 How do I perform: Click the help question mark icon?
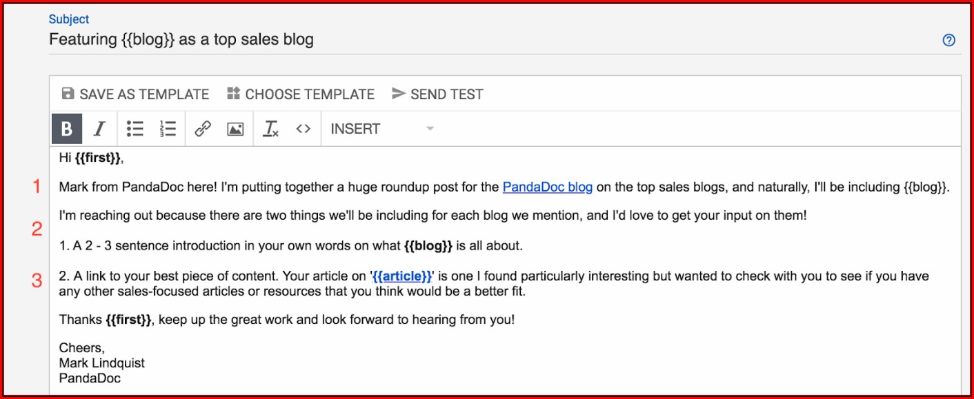(949, 41)
